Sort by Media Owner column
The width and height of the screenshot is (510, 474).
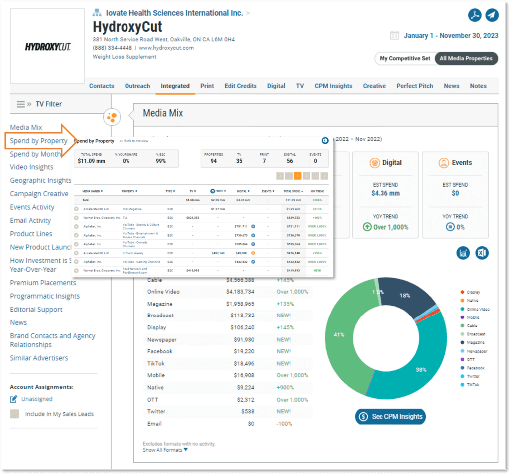92,191
